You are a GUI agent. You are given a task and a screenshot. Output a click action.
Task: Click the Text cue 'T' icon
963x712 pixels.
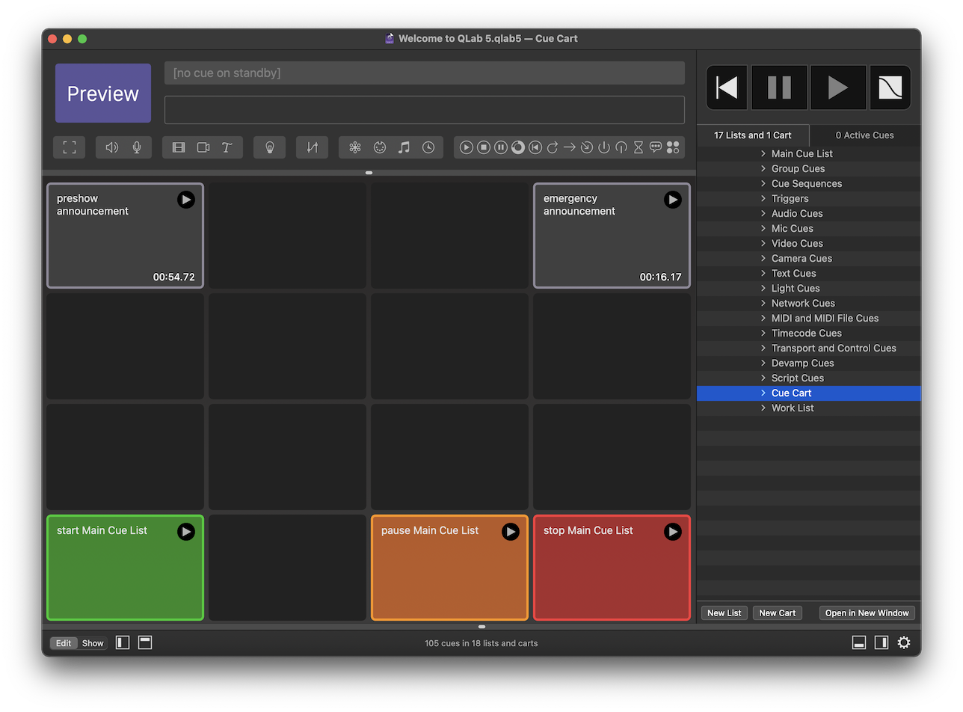[227, 147]
